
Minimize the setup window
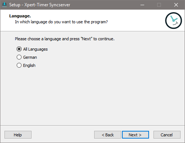click(x=142, y=5)
